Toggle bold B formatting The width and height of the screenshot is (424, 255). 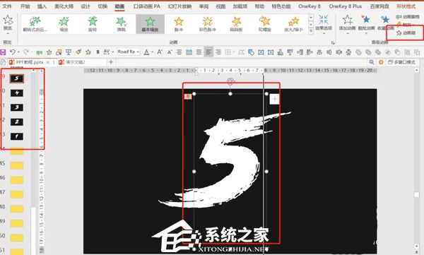click(x=98, y=52)
